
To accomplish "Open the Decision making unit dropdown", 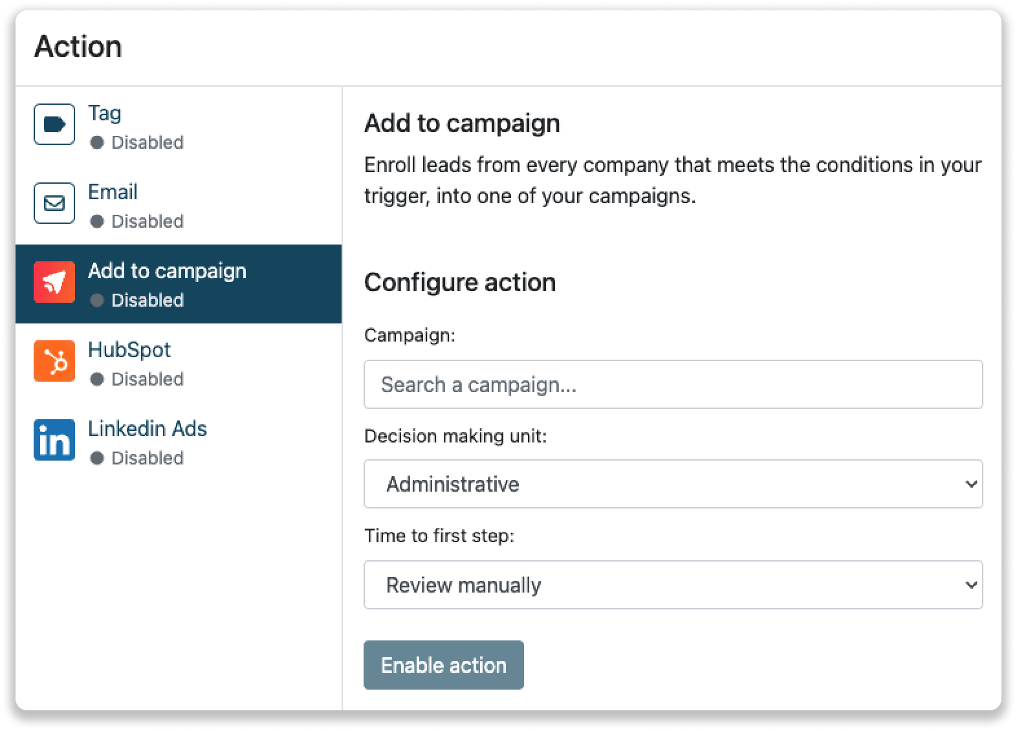I will [x=673, y=484].
